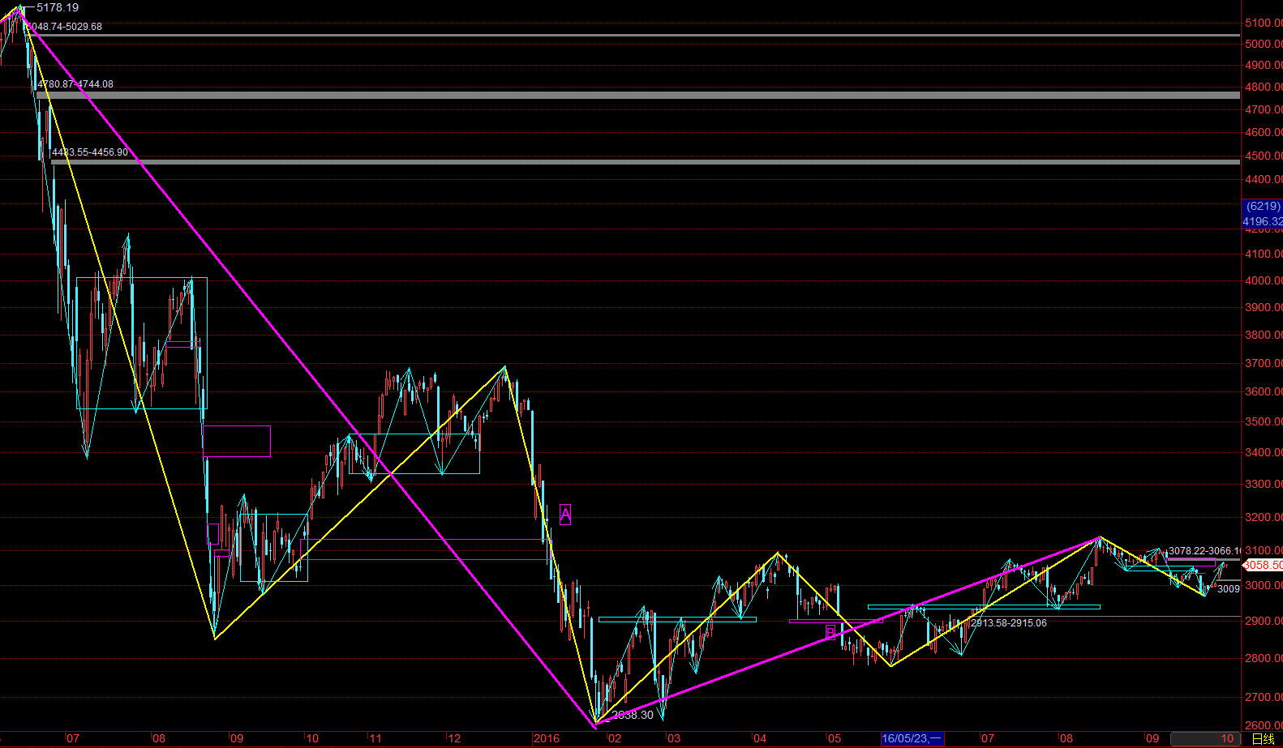Screen dimensions: 1283x748
Task: Click the 05 month marker on the time axis
Action: [835, 738]
